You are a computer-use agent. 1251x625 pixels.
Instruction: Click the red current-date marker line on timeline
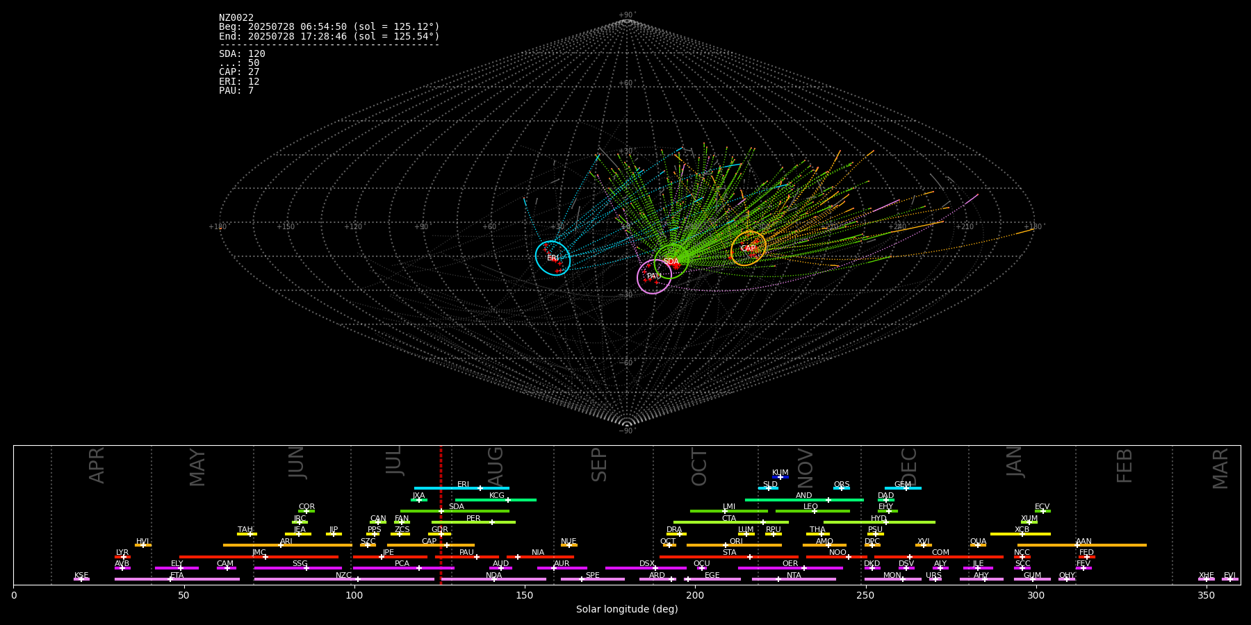[x=441, y=515]
